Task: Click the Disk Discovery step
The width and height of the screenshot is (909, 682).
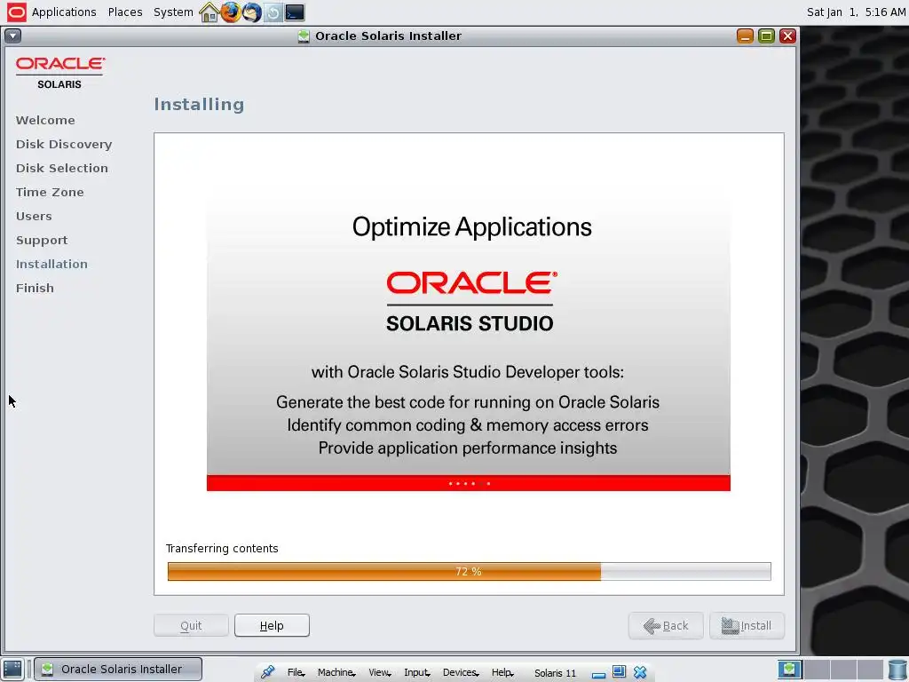Action: (64, 145)
